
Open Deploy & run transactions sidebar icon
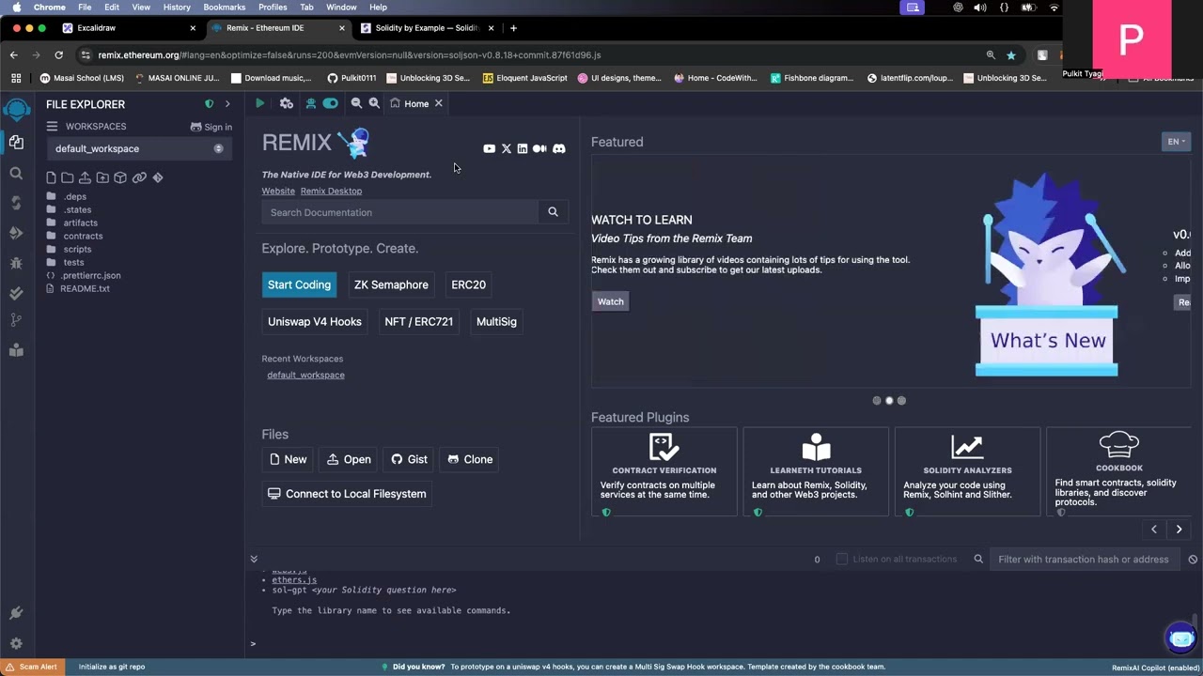16,233
